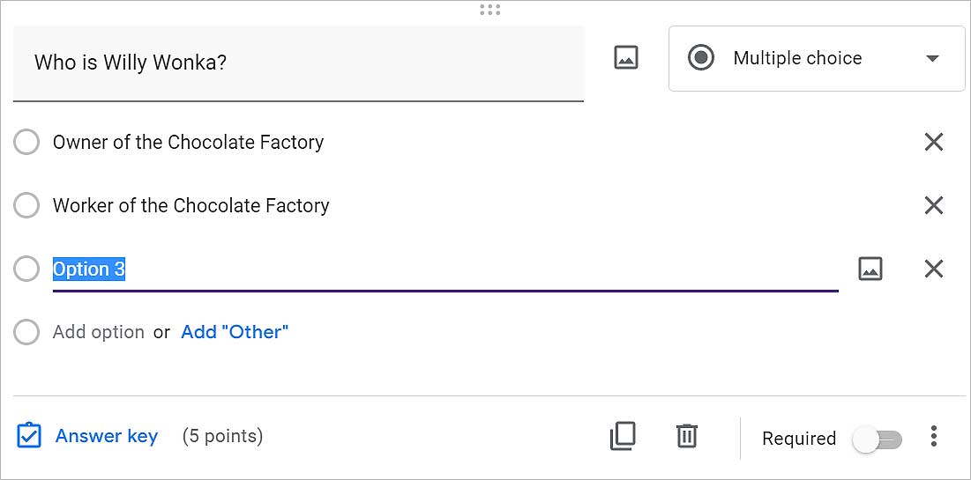Select the Owner of the Chocolate Factory radio button

pos(26,143)
